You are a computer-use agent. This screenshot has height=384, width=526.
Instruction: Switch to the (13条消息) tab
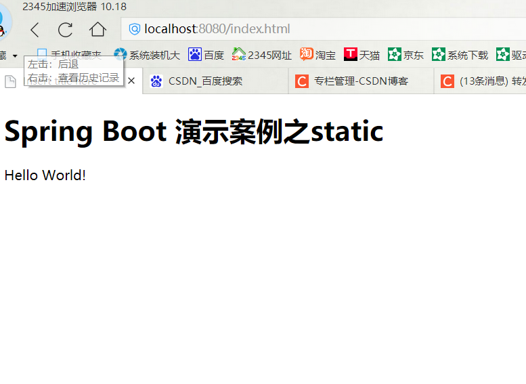(481, 81)
